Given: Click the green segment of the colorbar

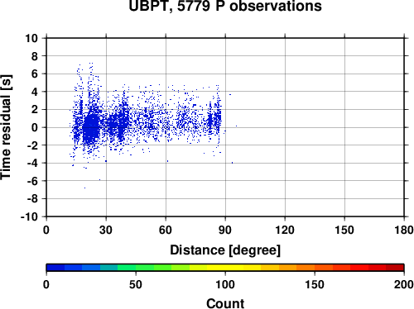Looking at the screenshot, I should pyautogui.click(x=144, y=268).
